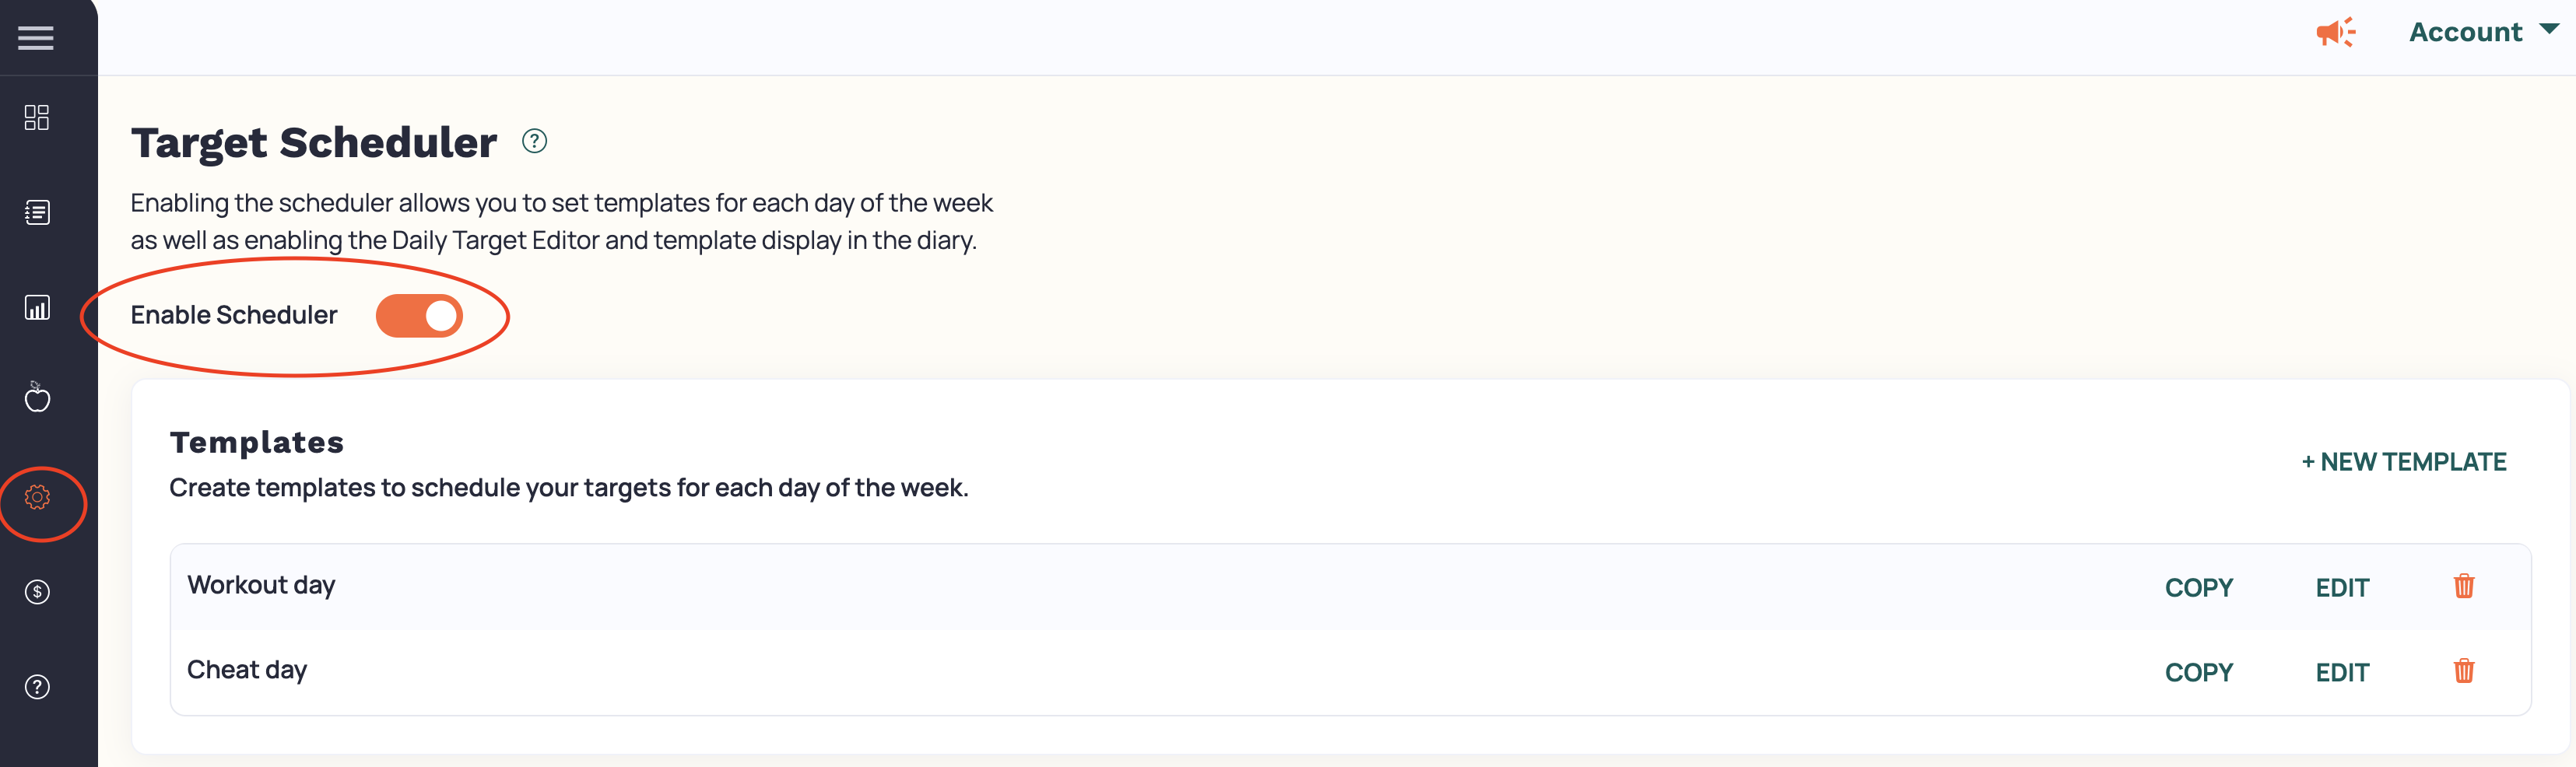Click the arrow next to Account
This screenshot has width=2576, height=767.
tap(2549, 29)
